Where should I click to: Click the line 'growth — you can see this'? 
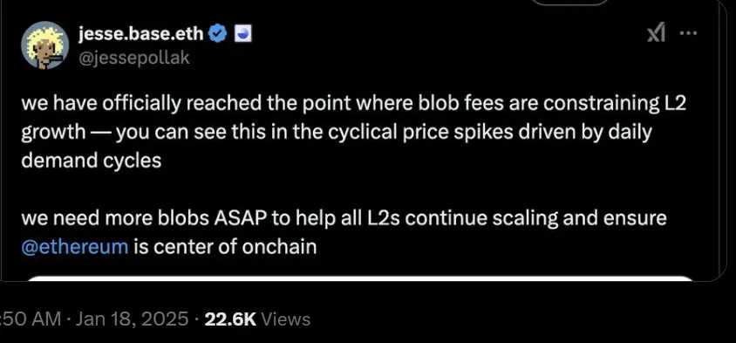[337, 133]
